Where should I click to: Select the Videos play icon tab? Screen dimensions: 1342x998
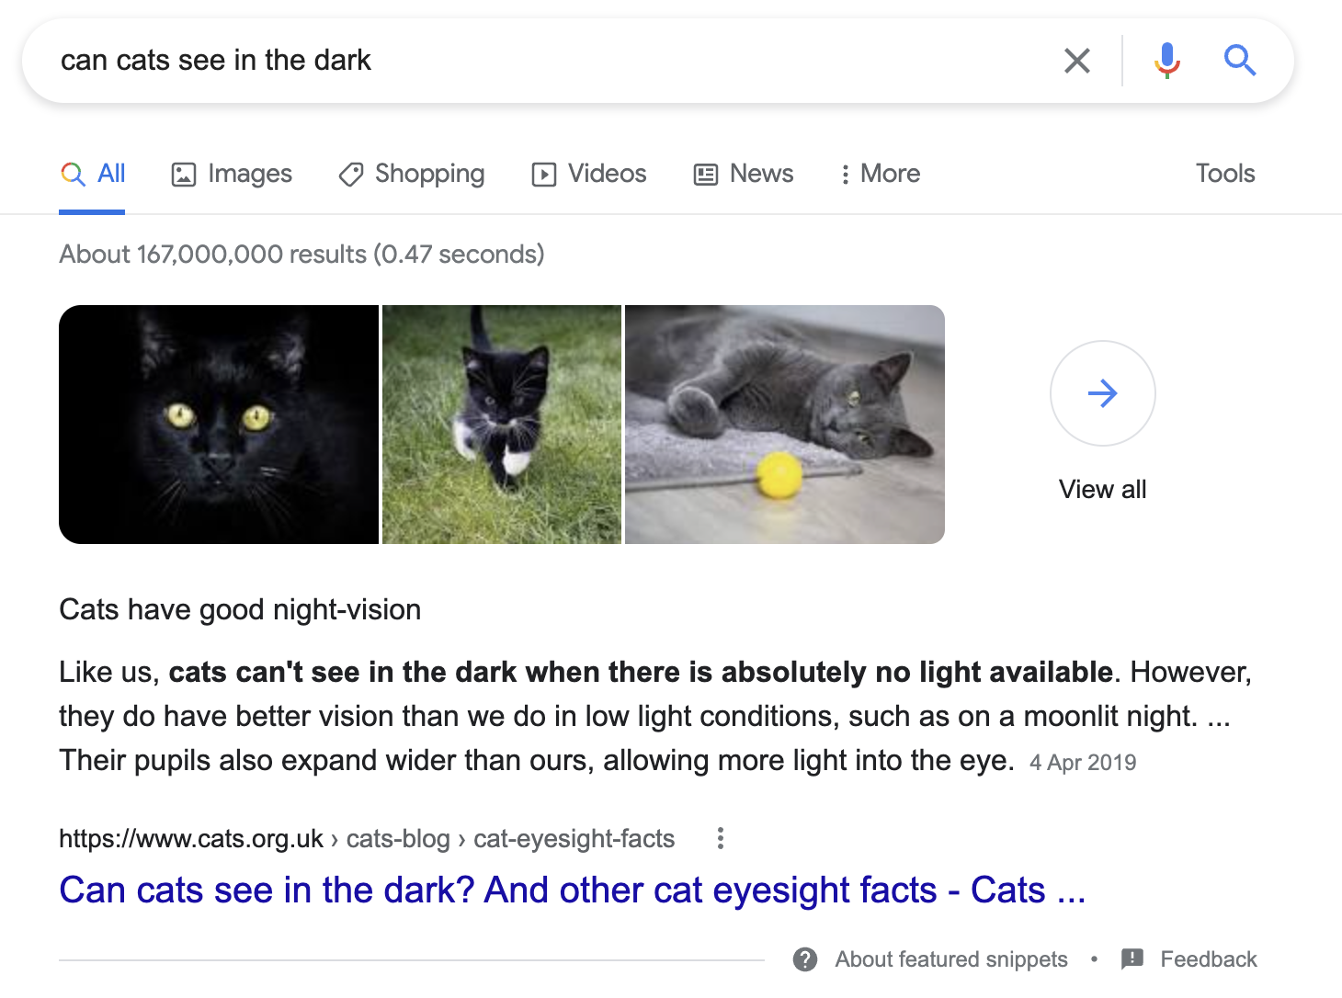544,173
